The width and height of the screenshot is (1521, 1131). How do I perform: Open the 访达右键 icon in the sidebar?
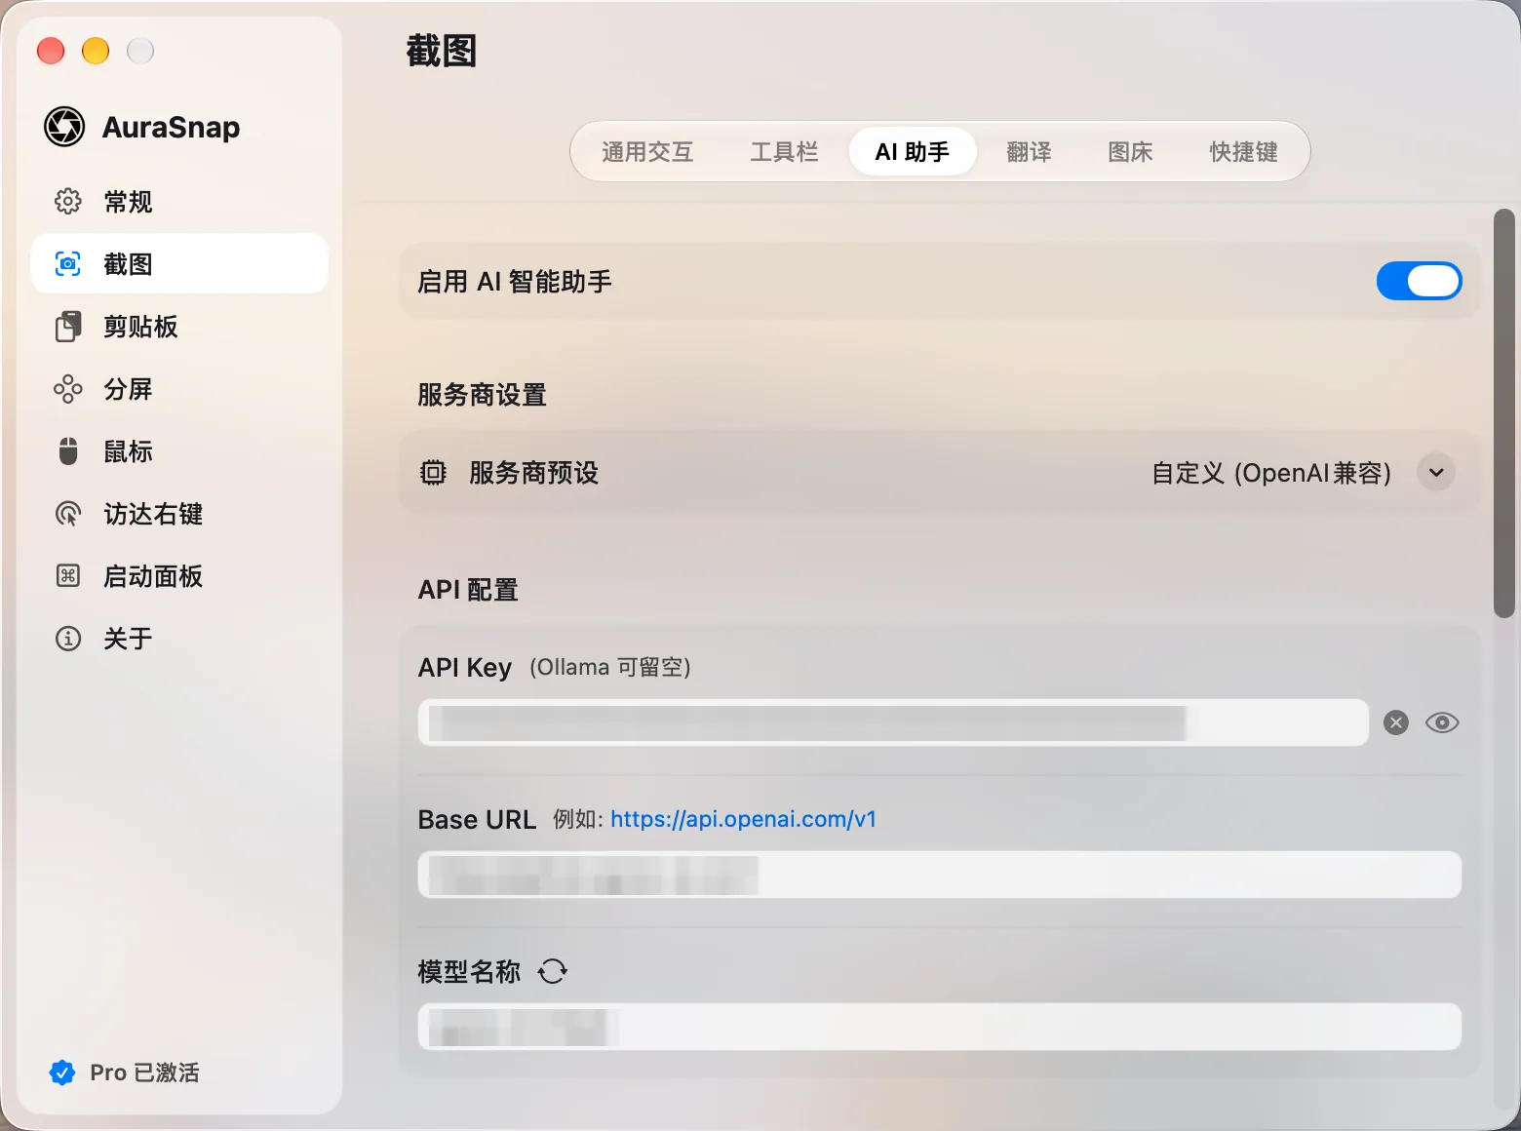click(x=67, y=514)
